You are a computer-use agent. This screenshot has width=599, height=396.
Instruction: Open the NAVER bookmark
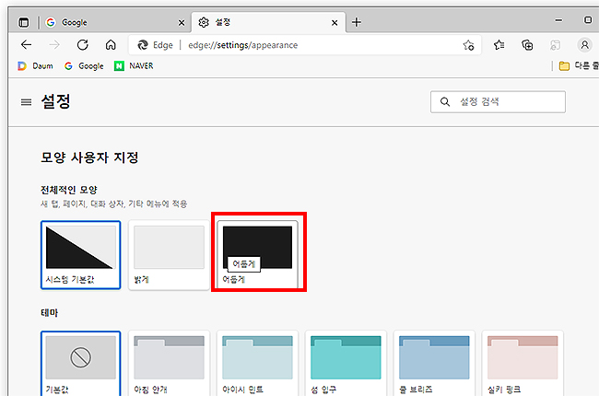pyautogui.click(x=134, y=66)
